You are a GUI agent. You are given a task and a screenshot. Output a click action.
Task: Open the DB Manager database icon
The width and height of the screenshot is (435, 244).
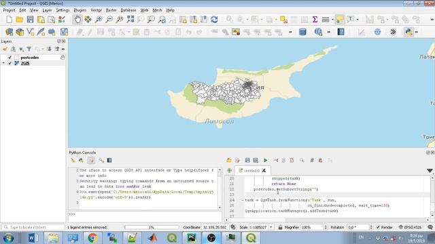[302, 32]
